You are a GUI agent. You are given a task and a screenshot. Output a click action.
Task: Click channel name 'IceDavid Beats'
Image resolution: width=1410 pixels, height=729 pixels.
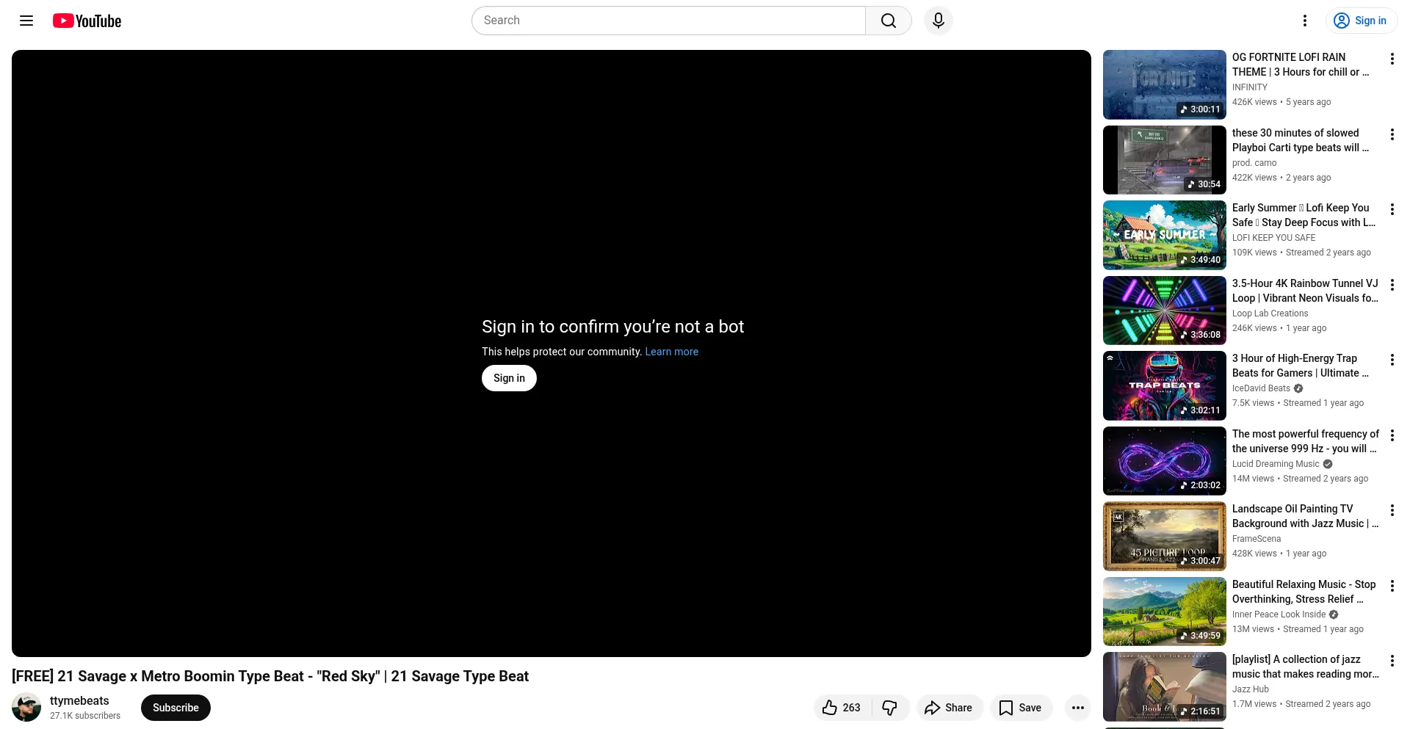pyautogui.click(x=1261, y=388)
